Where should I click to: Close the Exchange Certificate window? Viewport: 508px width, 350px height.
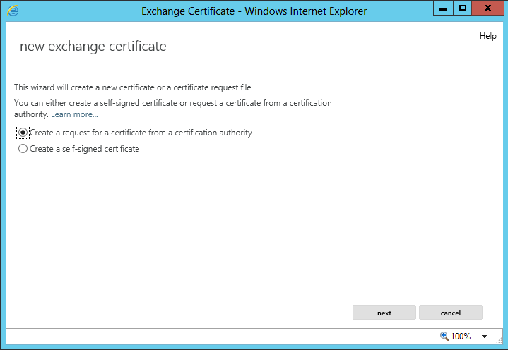point(488,8)
